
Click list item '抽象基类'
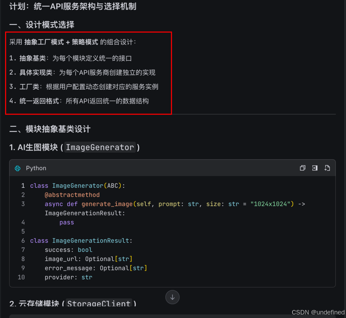[70, 58]
